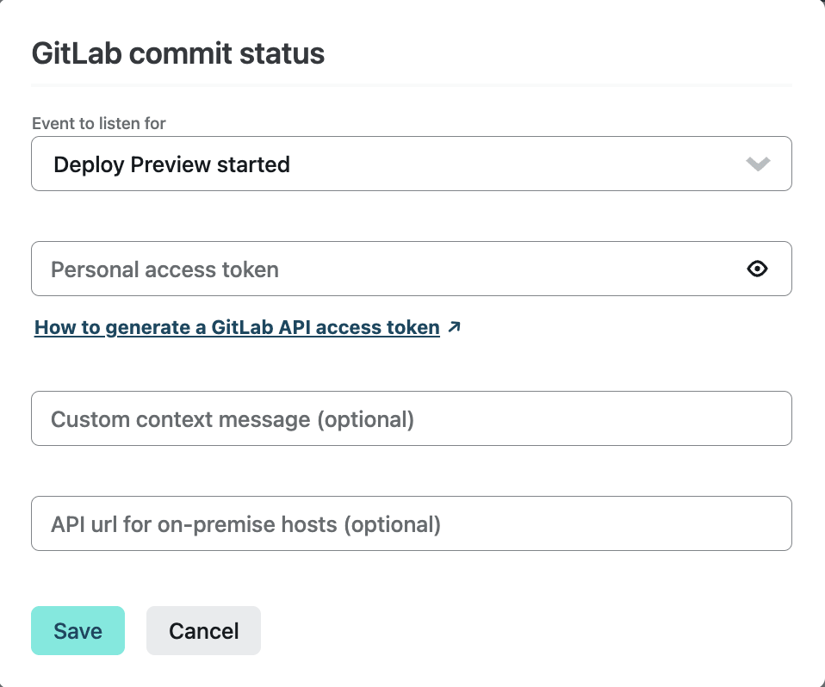Toggle token visibility in access token field

757,269
